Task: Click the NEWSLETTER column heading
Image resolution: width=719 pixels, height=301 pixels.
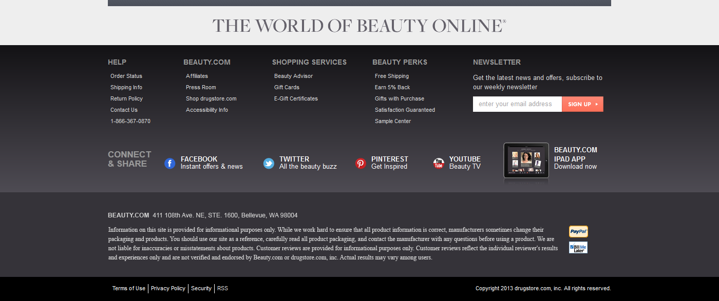Action: (497, 62)
